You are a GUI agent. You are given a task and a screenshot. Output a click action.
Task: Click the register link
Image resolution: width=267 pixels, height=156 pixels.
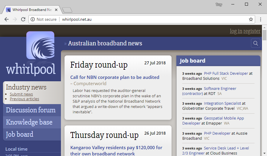tap(252, 31)
